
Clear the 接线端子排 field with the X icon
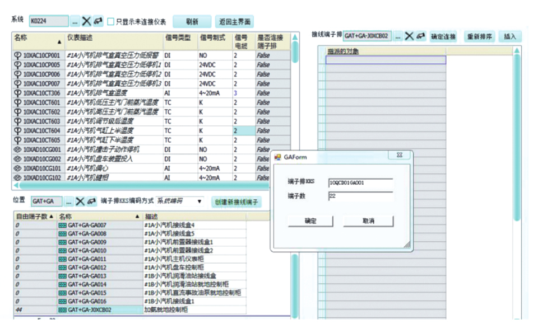(409, 36)
